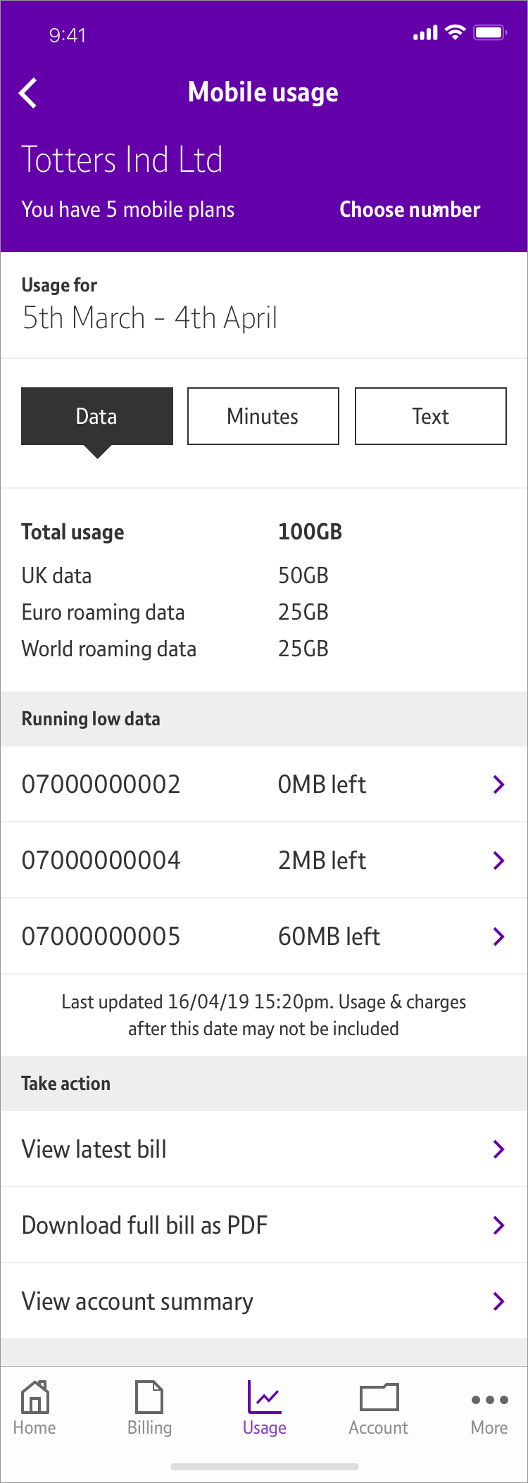Tap the battery status icon
The width and height of the screenshot is (528, 1483).
490,32
